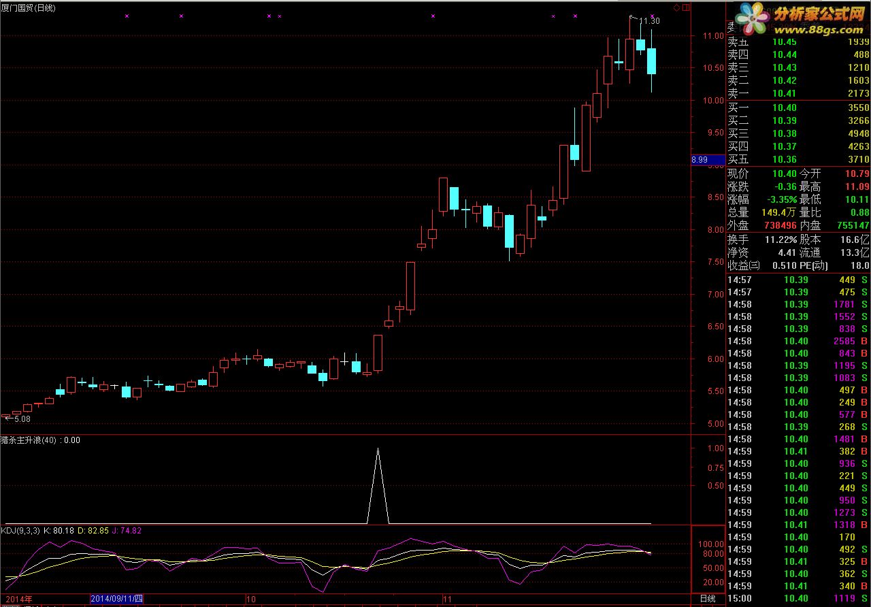
Task: Click the square split-window icon beside diamond
Action: (685, 7)
